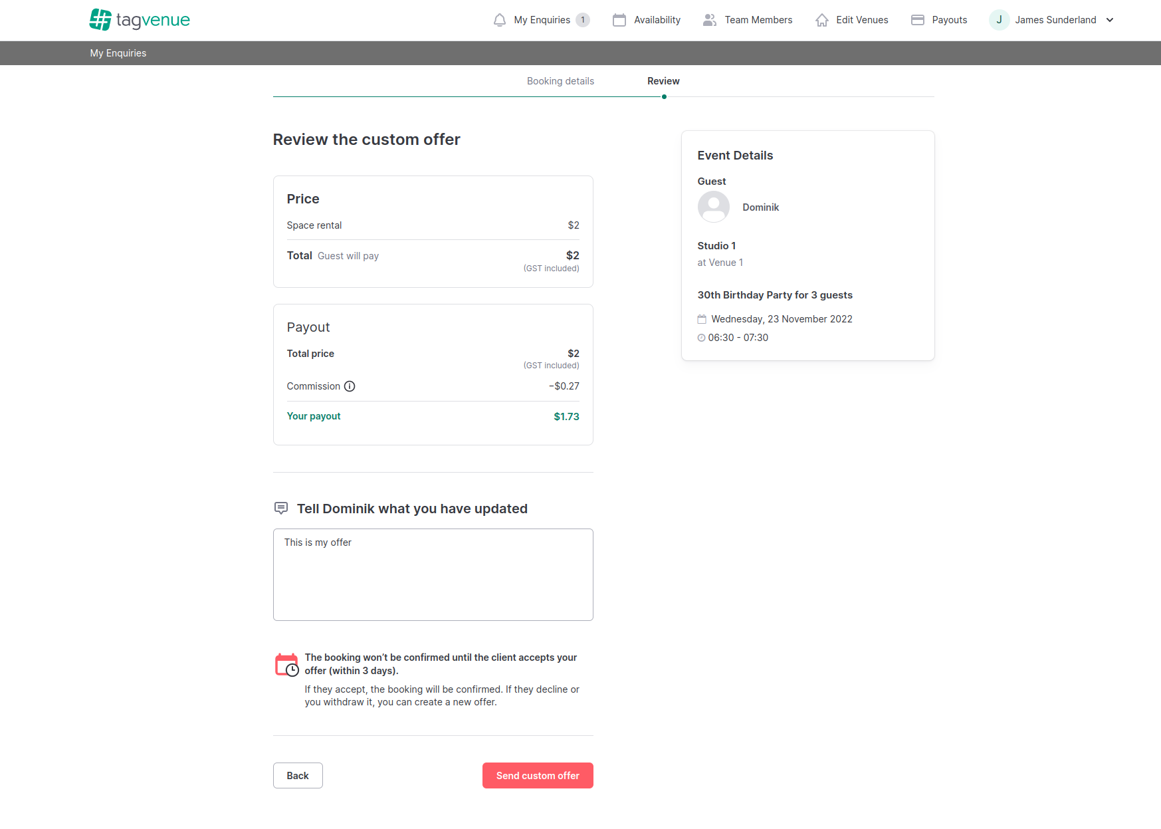This screenshot has width=1161, height=829.
Task: Click '30th Birthday Party for 3 guests'
Action: point(775,295)
